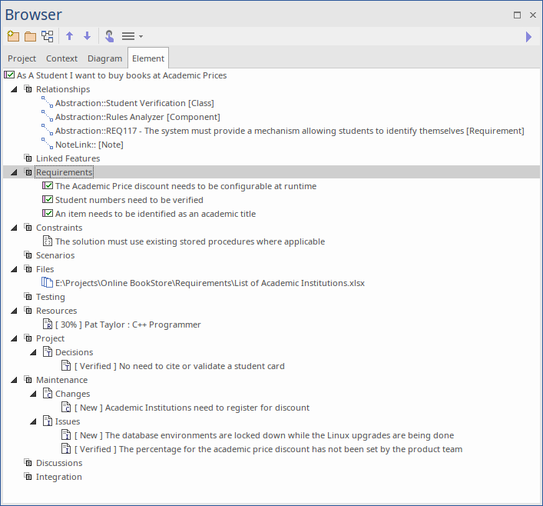Click the purple play arrow icon
Viewport: 543px width, 506px height.
point(528,36)
